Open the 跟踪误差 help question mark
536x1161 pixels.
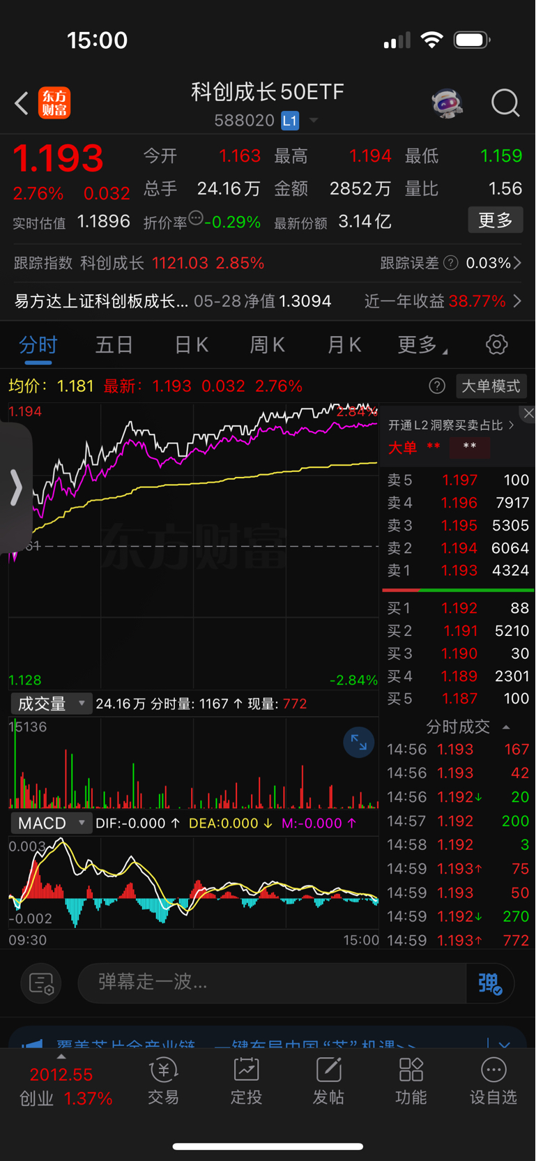click(x=451, y=263)
